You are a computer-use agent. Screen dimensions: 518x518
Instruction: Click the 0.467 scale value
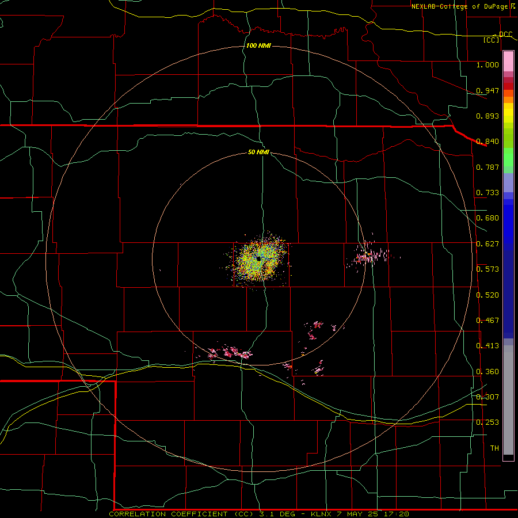[x=487, y=320]
